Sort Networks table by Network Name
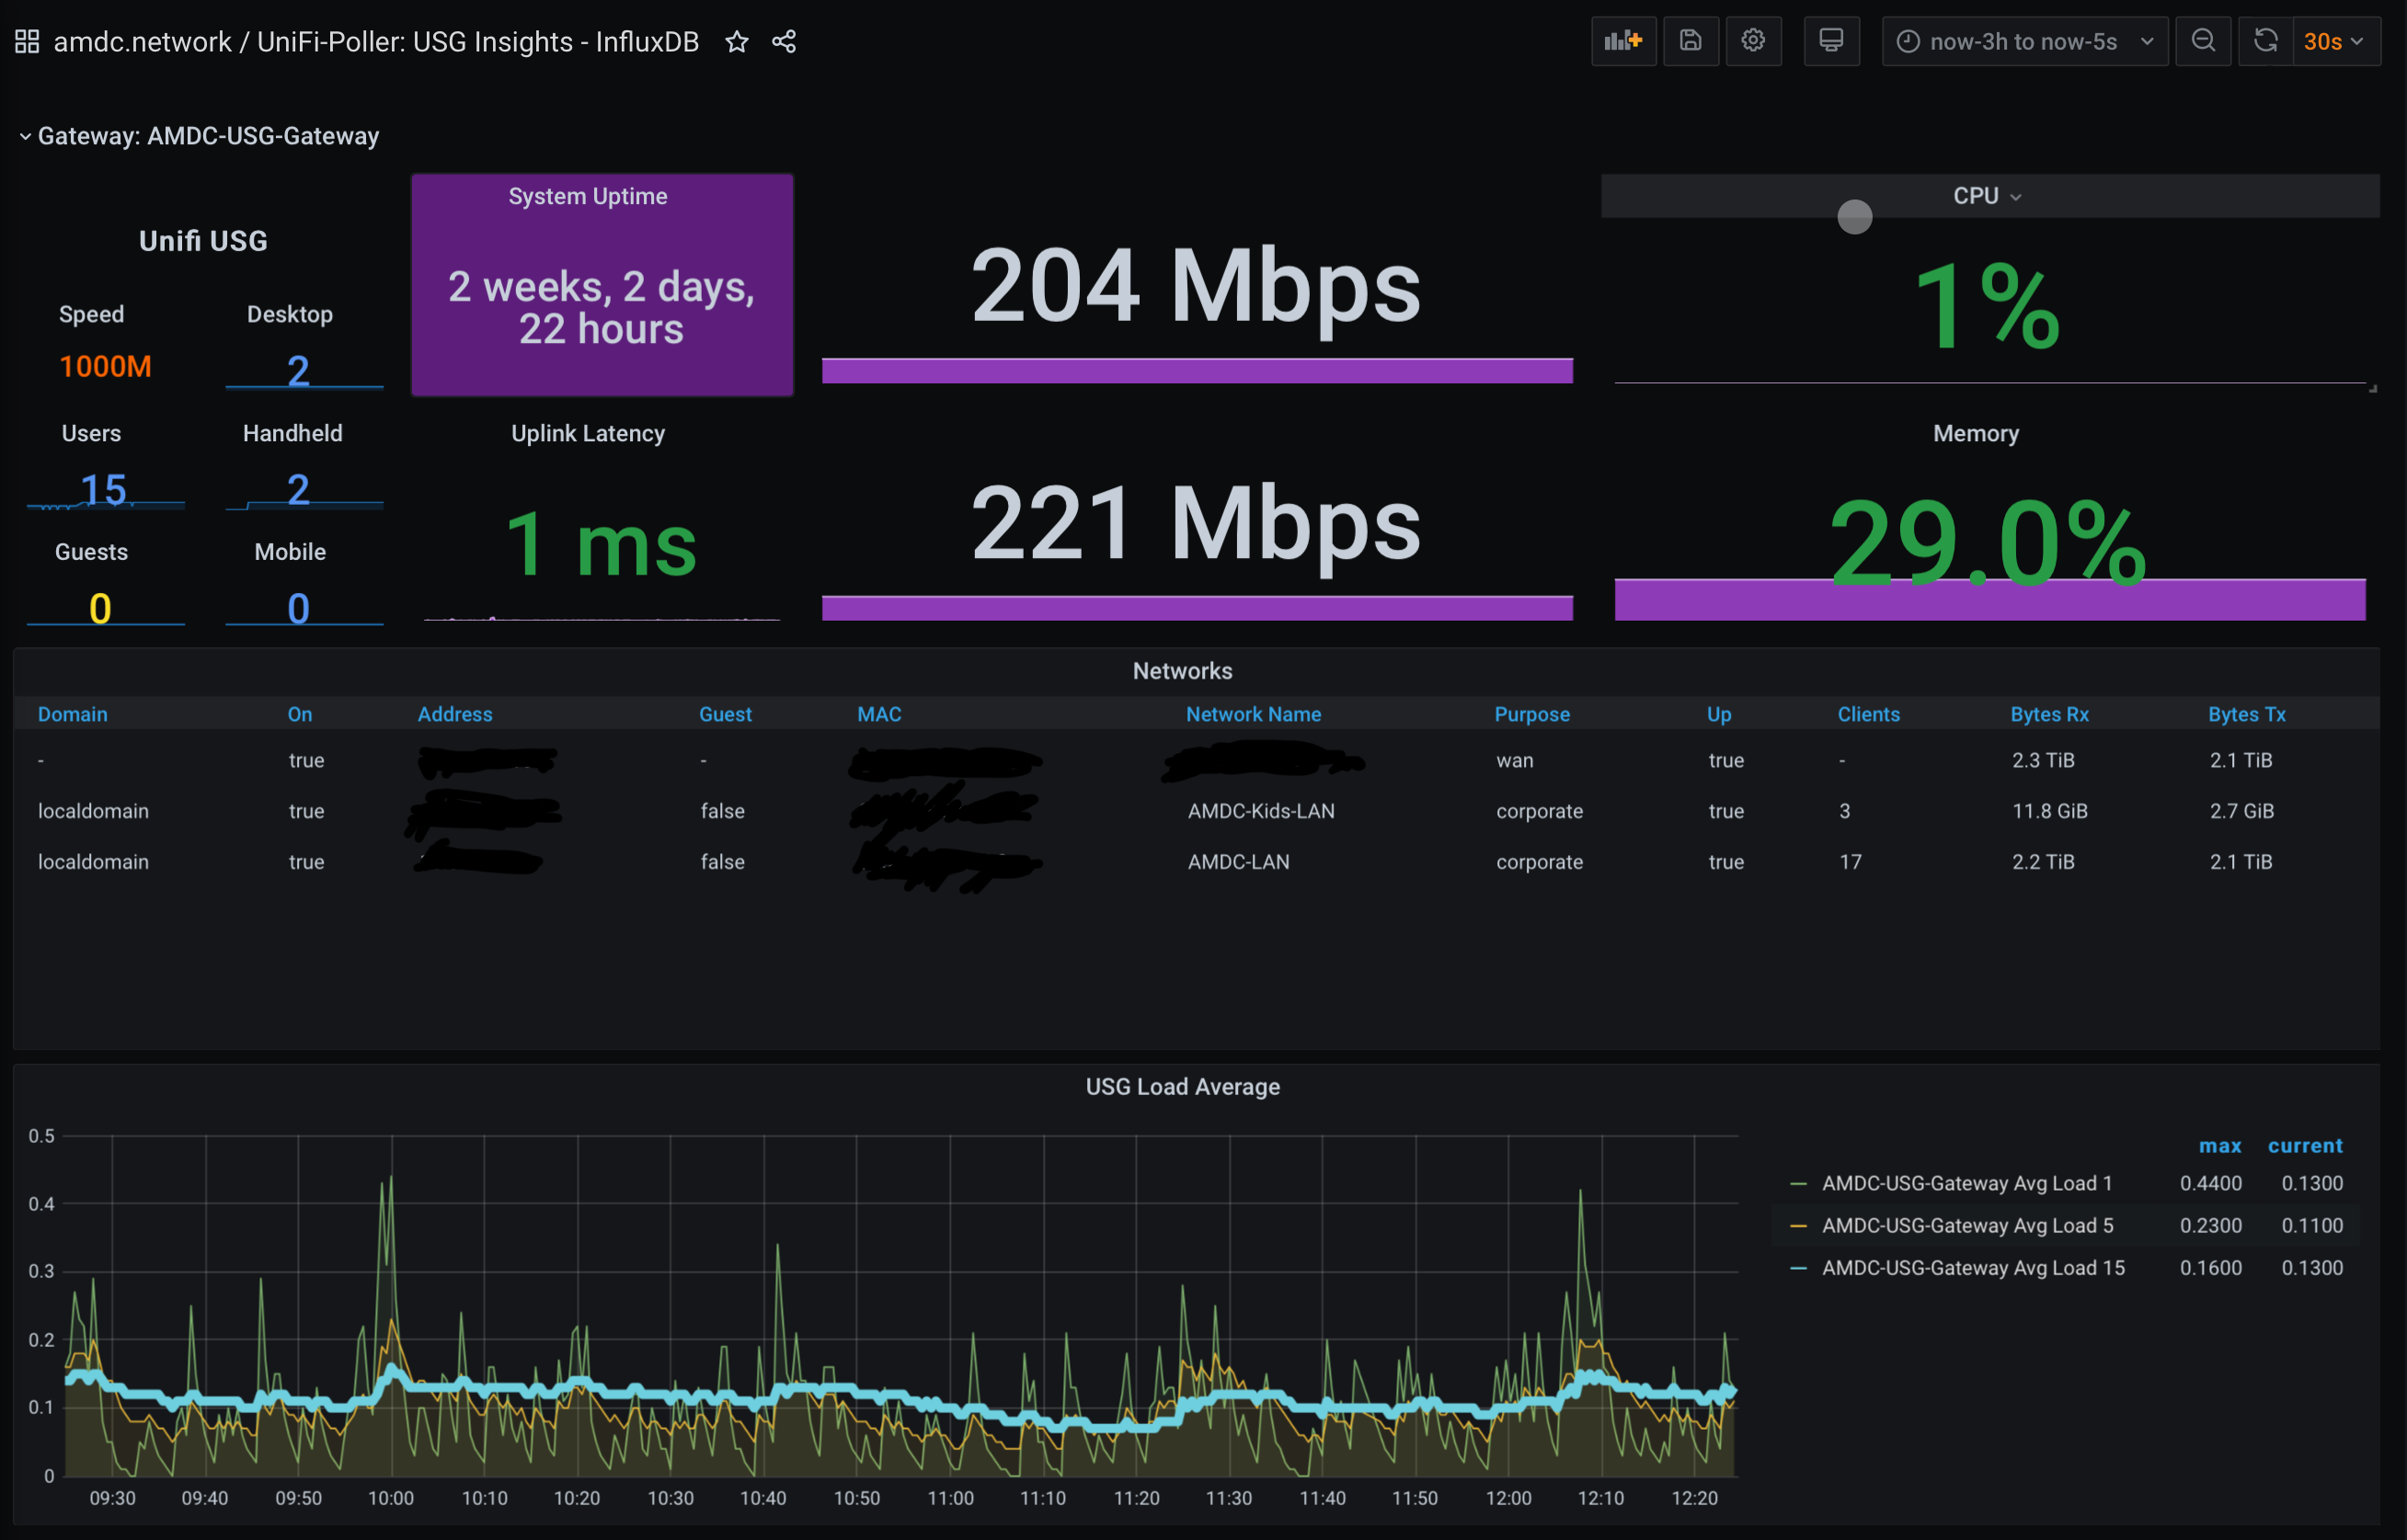This screenshot has width=2407, height=1540. (x=1254, y=714)
